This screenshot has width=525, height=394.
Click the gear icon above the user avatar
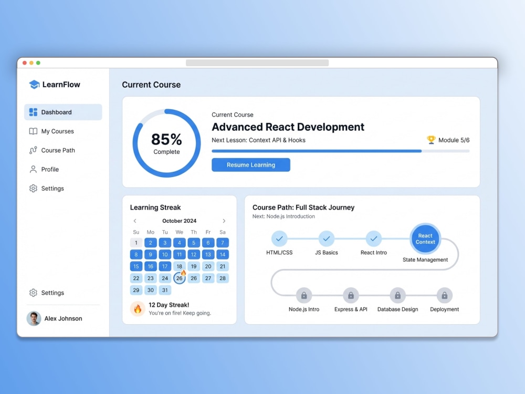click(x=33, y=293)
